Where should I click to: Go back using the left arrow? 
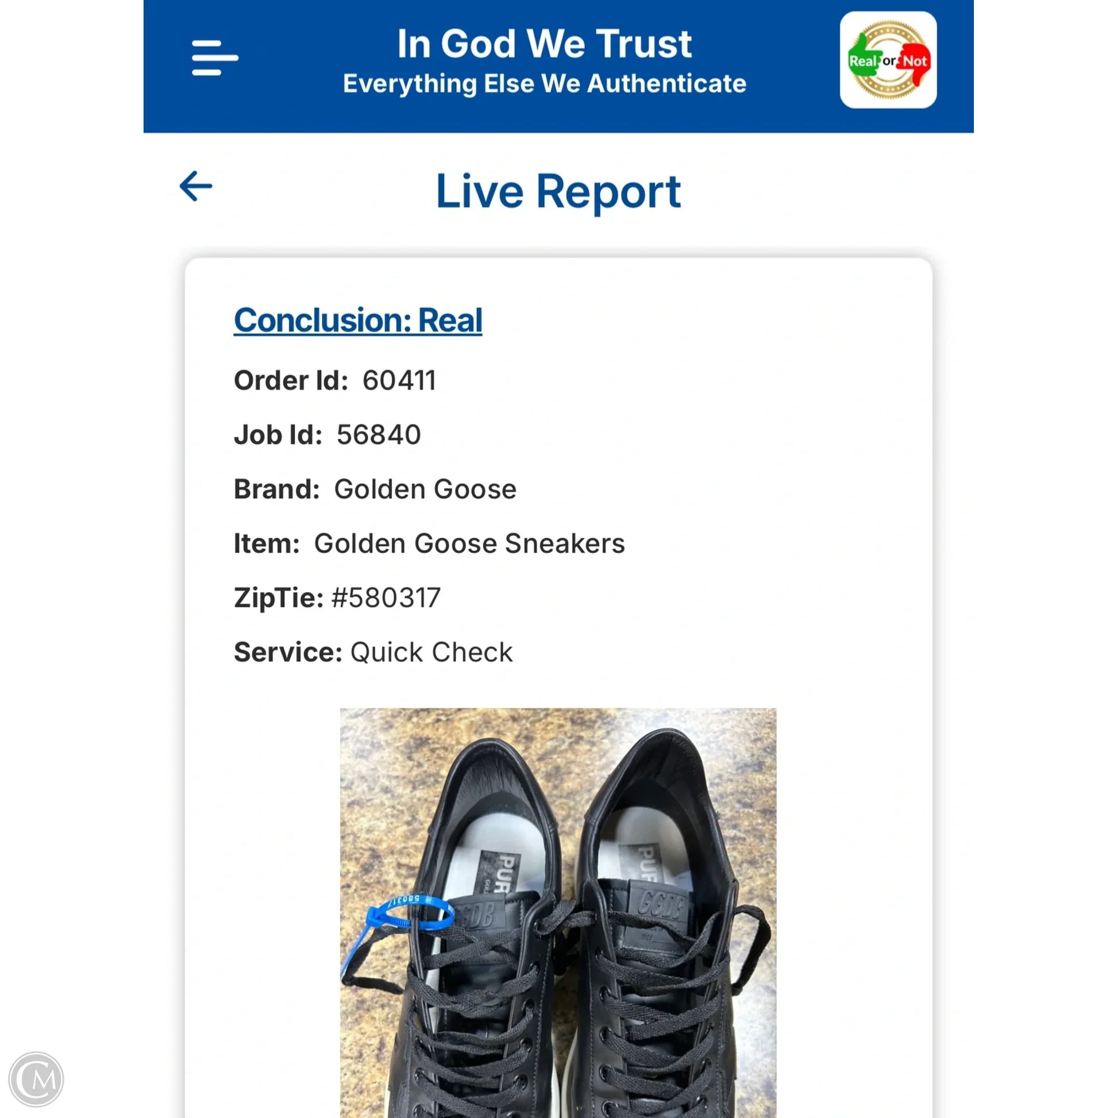coord(195,186)
